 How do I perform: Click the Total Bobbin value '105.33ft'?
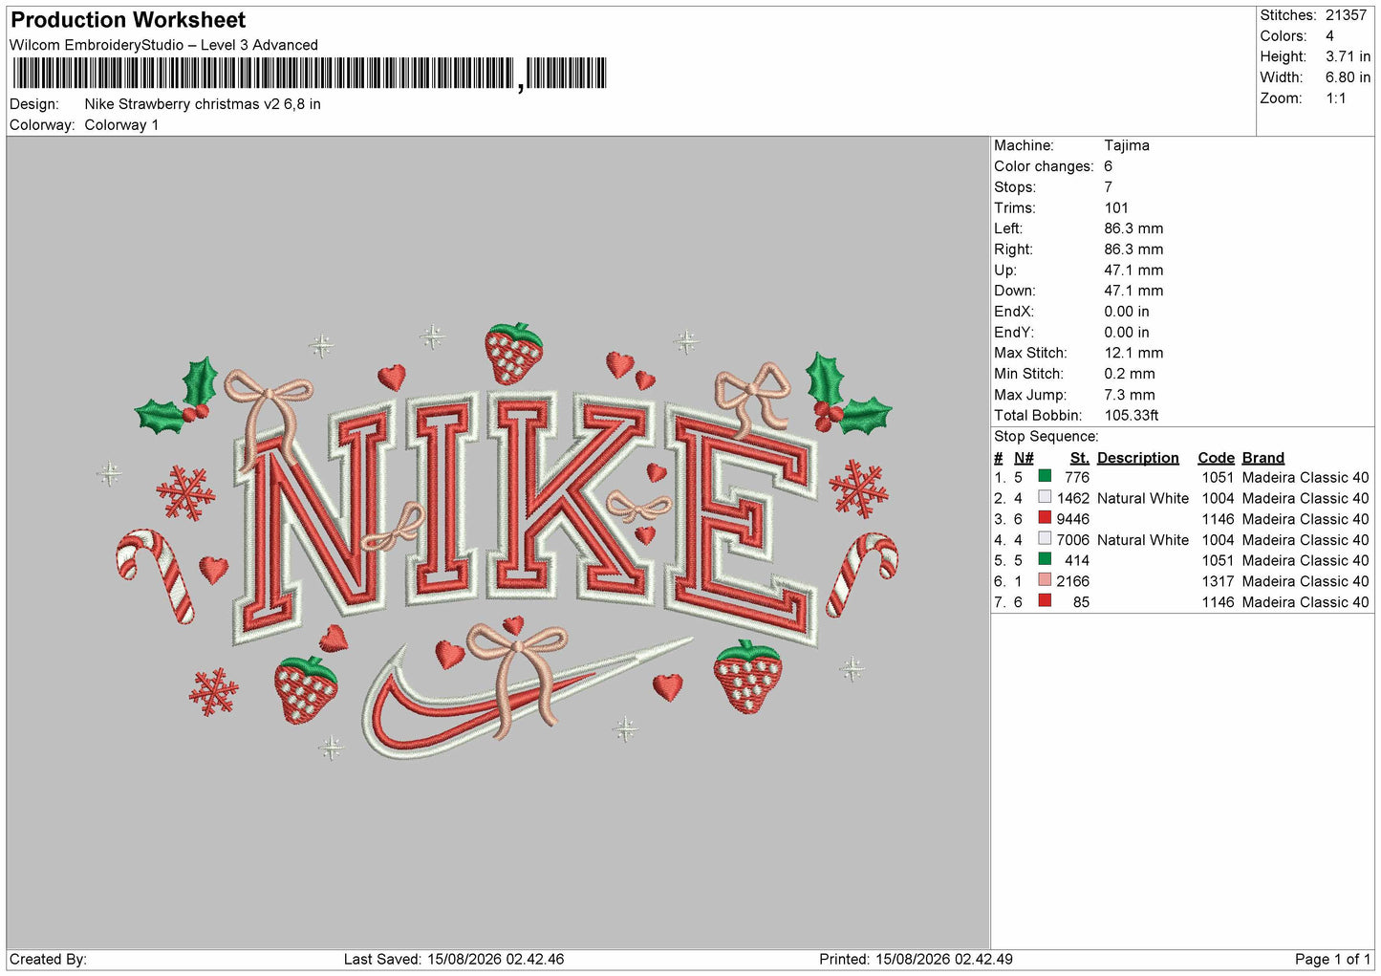[1132, 416]
